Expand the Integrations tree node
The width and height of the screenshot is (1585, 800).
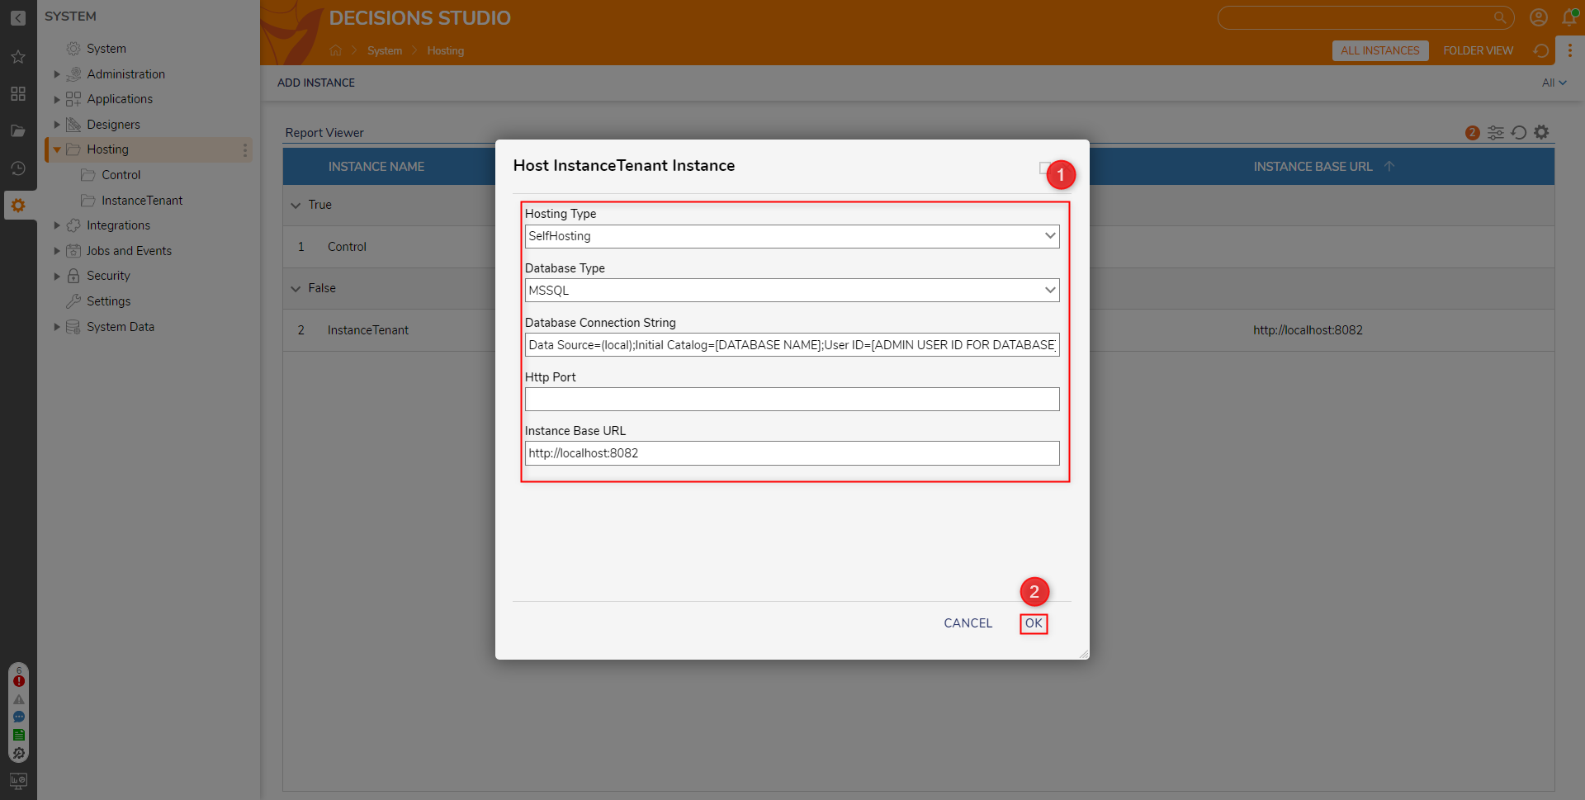click(57, 225)
